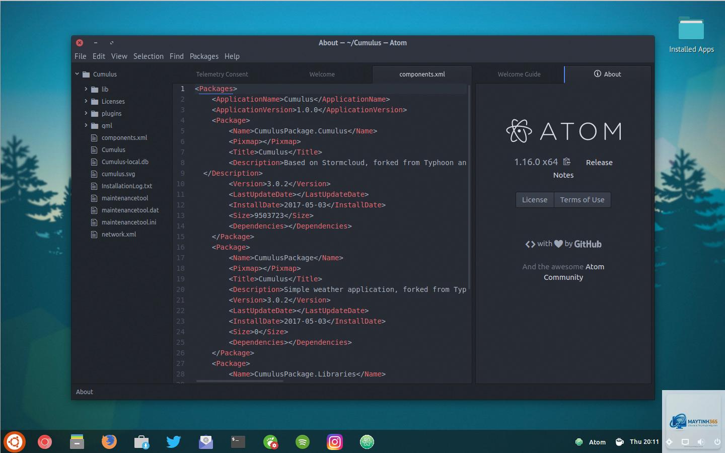Open the Help menu
Screen dimensions: 725x453
coord(232,56)
